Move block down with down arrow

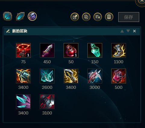click(x=128, y=31)
